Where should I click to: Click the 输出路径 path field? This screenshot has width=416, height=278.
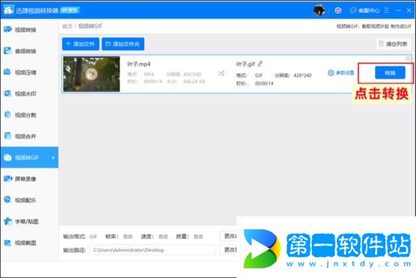click(x=153, y=250)
